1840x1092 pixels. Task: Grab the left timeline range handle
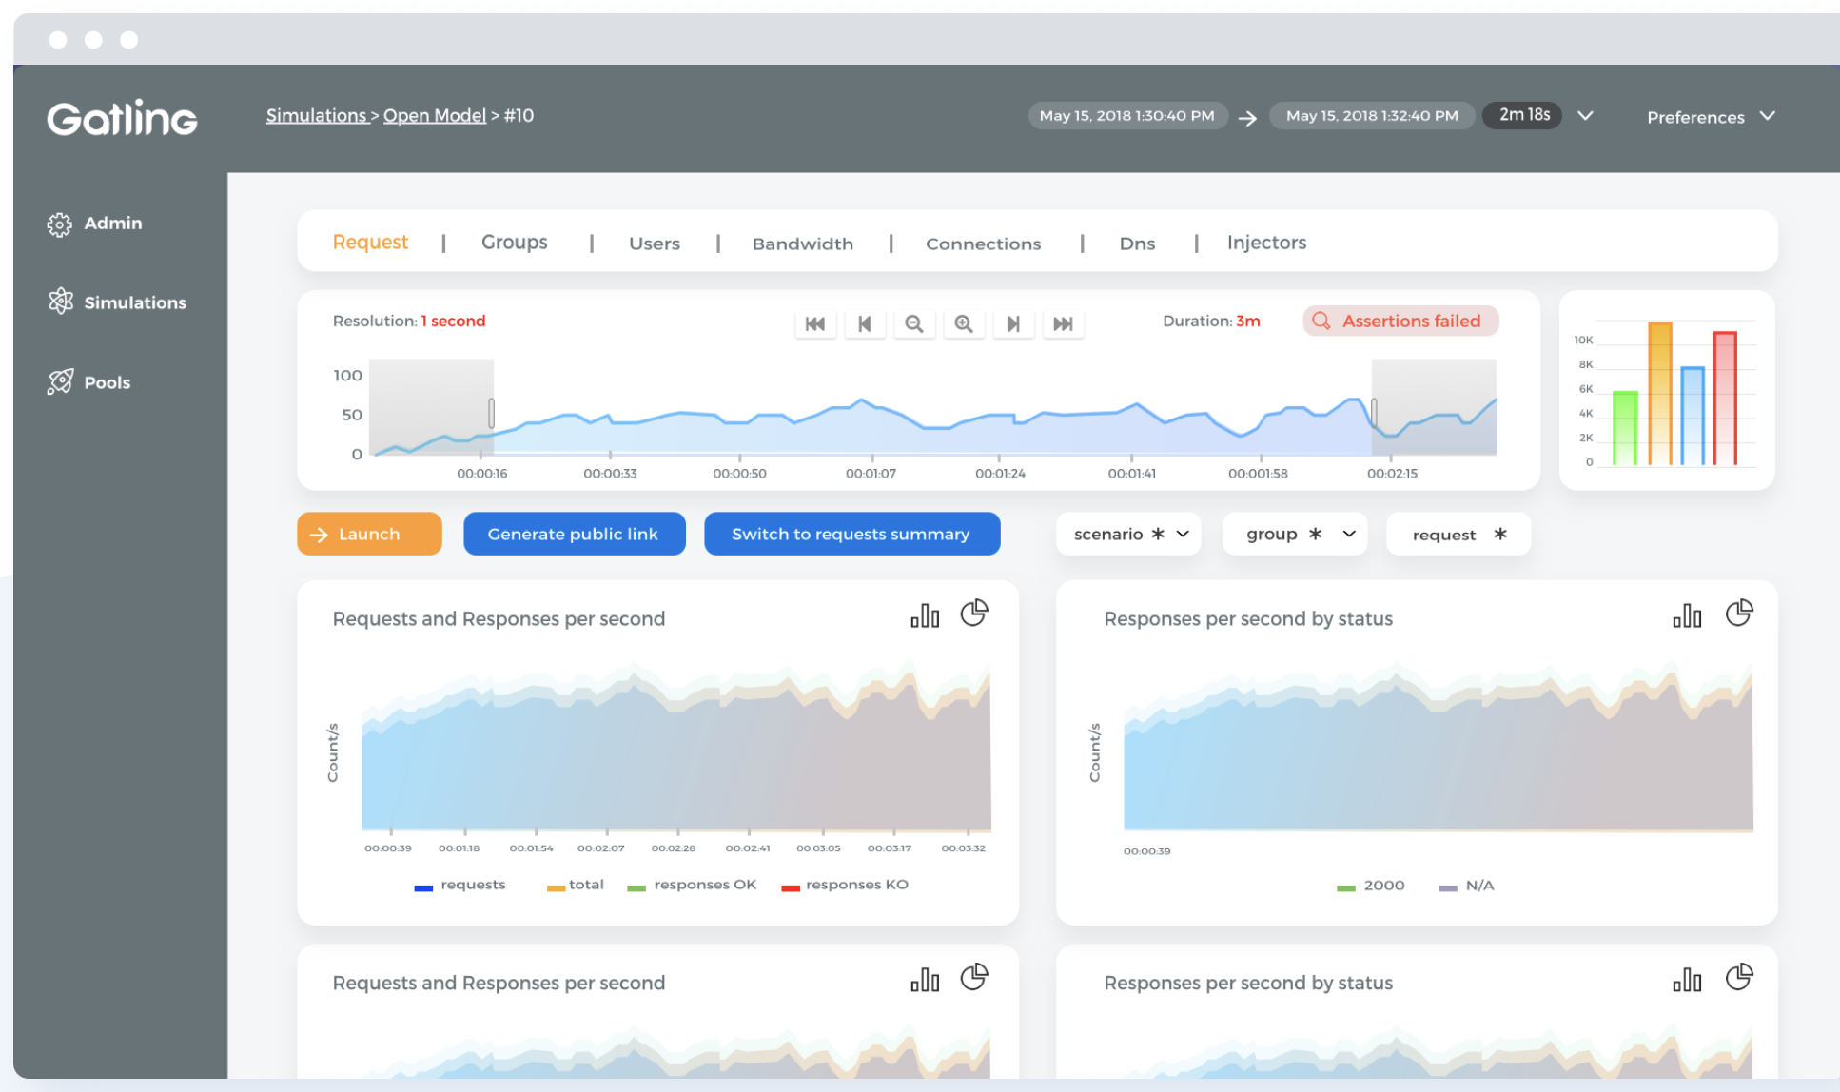pos(491,413)
